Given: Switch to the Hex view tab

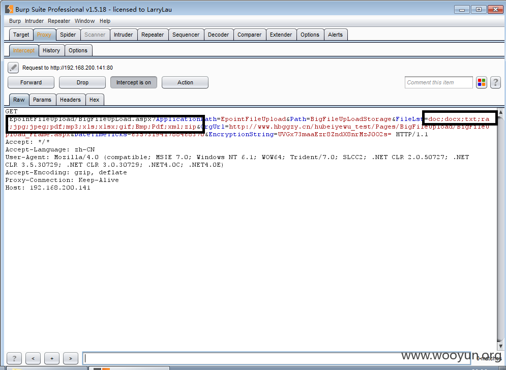Looking at the screenshot, I should coord(94,100).
